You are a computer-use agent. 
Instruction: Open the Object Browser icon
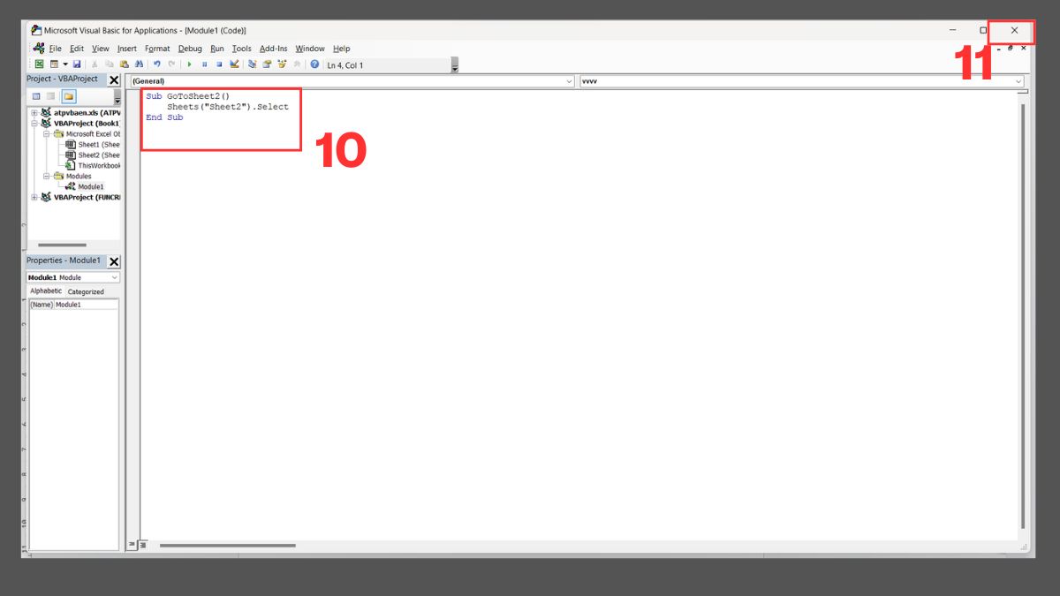283,64
